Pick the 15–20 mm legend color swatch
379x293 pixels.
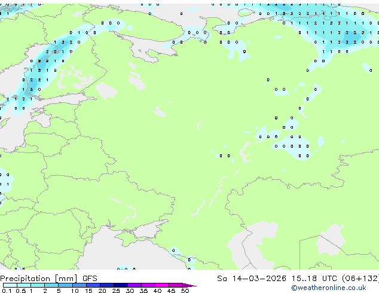(93, 285)
